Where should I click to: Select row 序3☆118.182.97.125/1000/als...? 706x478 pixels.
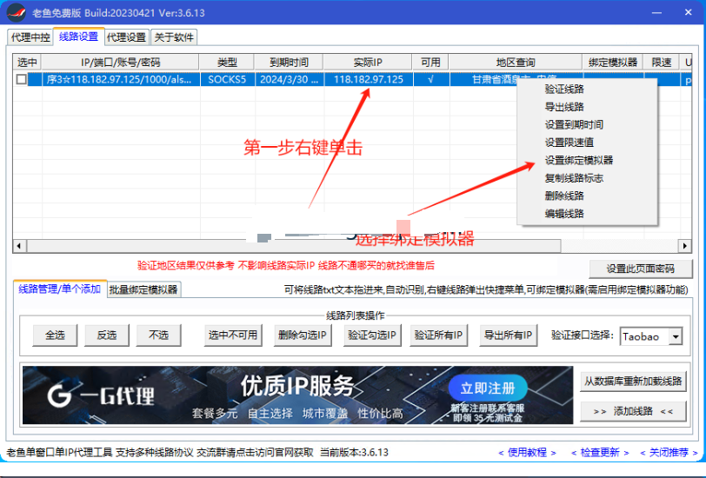tap(119, 80)
